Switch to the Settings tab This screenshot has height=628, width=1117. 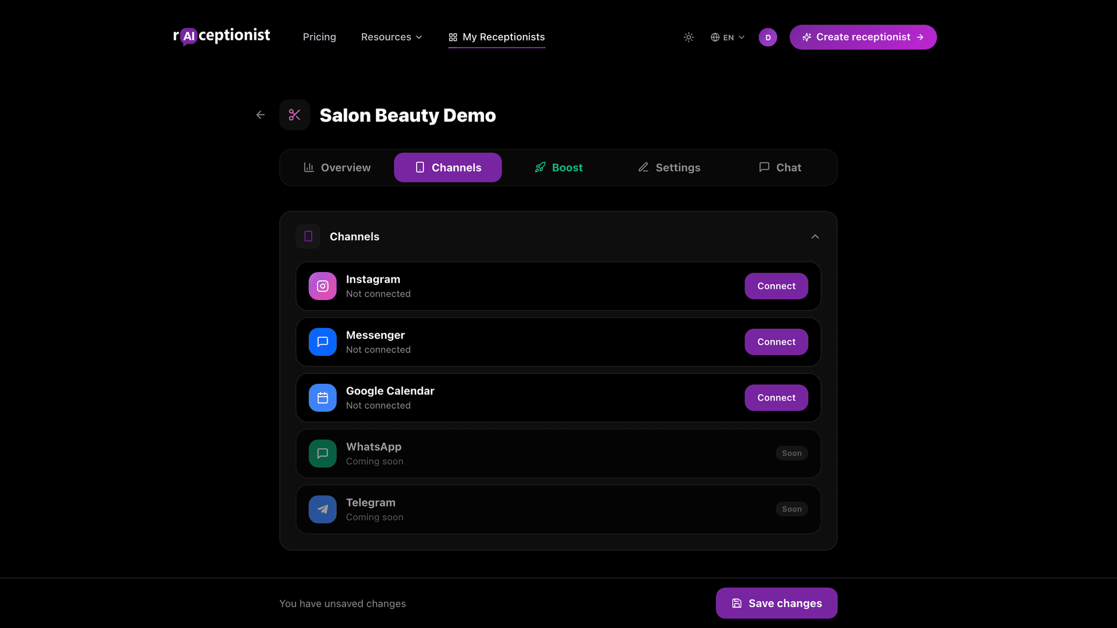point(669,167)
